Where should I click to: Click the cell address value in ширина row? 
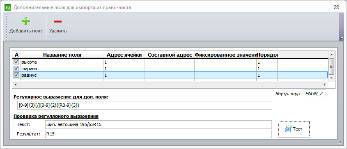124,69
